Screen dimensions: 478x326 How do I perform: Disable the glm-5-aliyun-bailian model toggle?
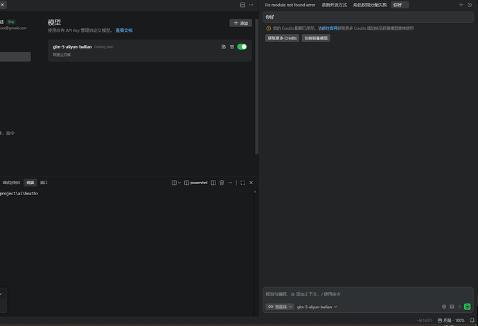(242, 47)
